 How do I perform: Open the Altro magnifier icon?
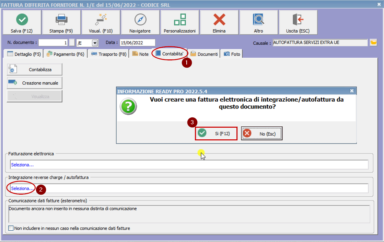click(258, 21)
